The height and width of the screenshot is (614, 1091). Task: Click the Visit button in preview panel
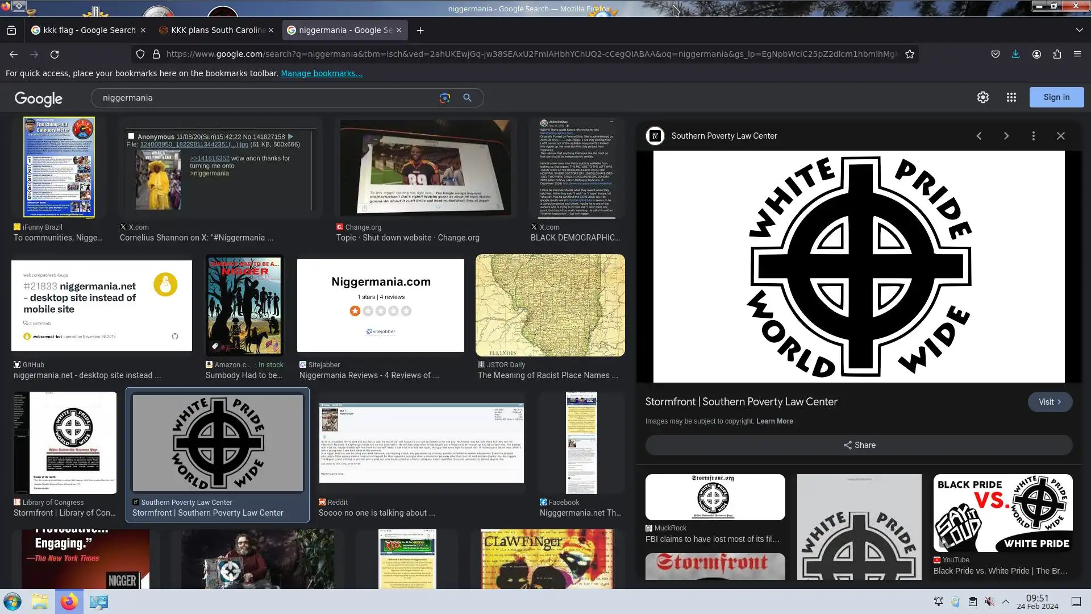(1049, 402)
